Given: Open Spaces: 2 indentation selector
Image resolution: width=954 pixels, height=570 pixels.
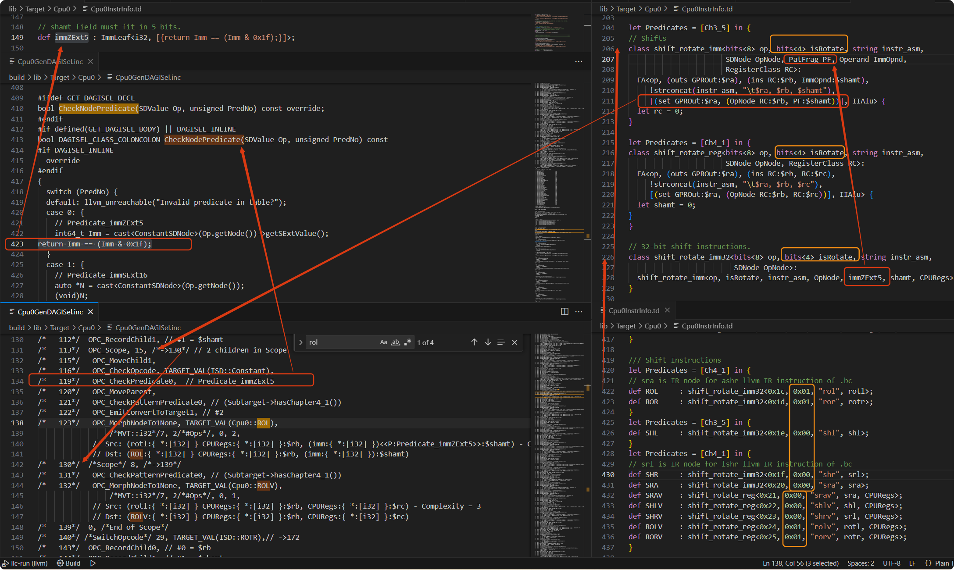Looking at the screenshot, I should point(860,563).
